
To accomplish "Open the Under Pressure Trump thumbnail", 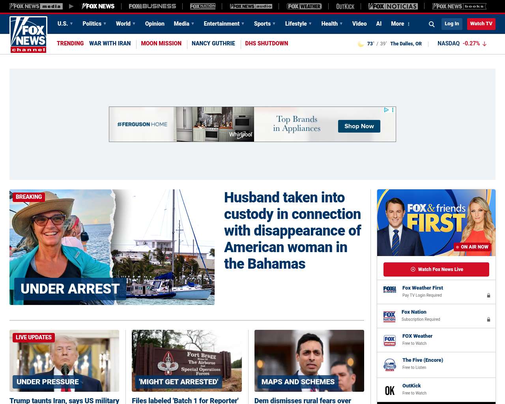I will pos(64,361).
